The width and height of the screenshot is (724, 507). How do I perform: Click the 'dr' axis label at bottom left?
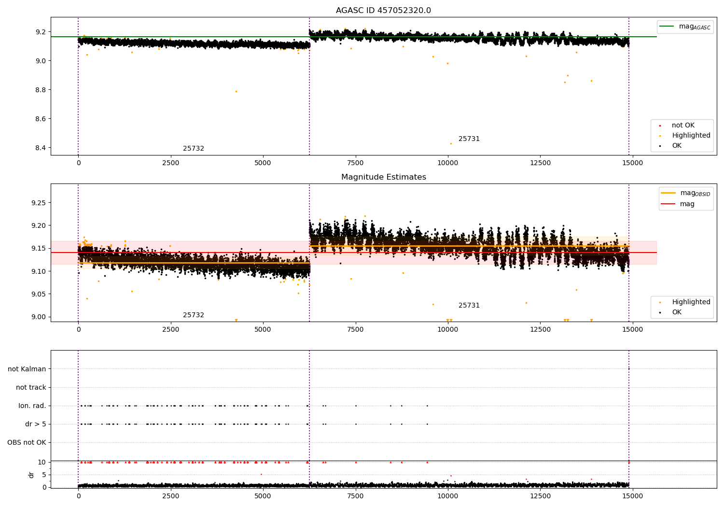tap(31, 475)
